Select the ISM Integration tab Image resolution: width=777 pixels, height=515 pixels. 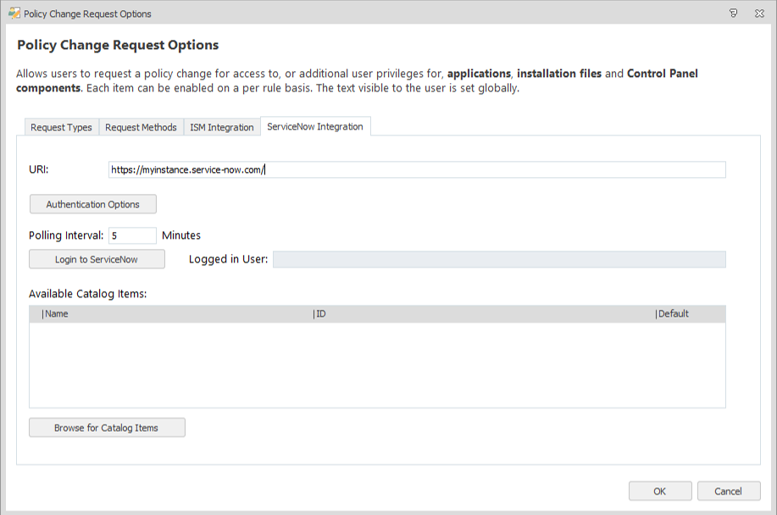tap(221, 127)
